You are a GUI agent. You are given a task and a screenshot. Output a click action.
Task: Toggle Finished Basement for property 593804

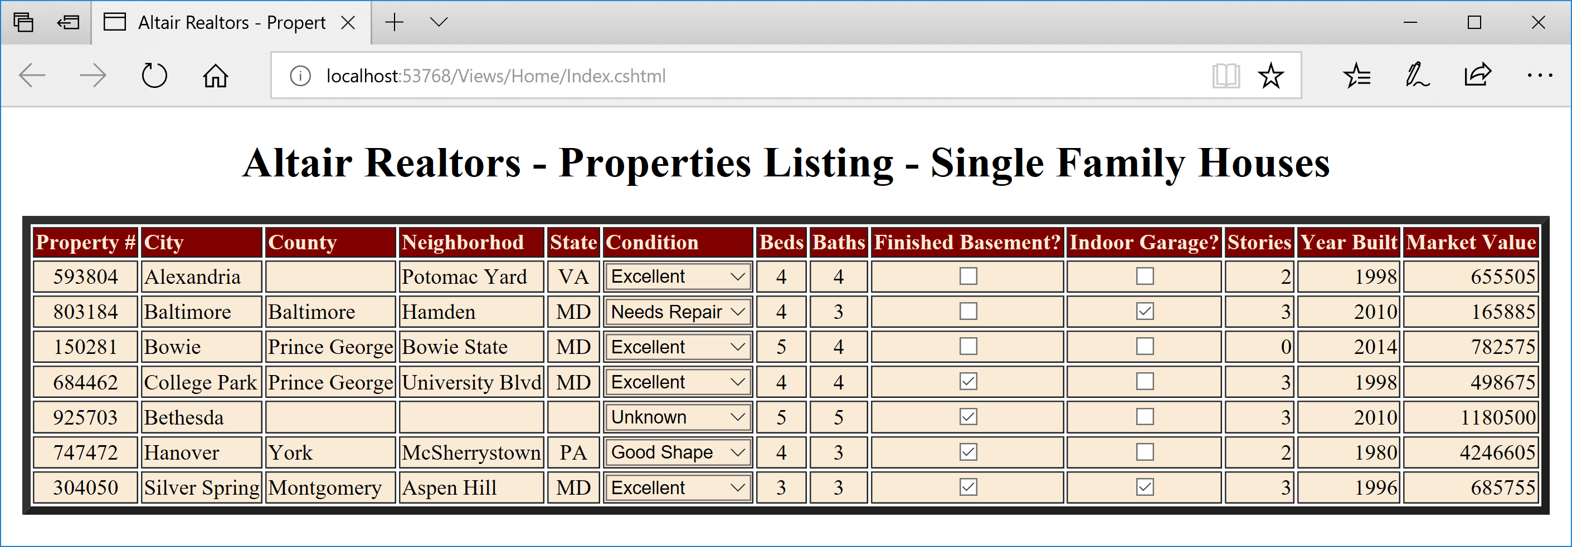coord(968,277)
